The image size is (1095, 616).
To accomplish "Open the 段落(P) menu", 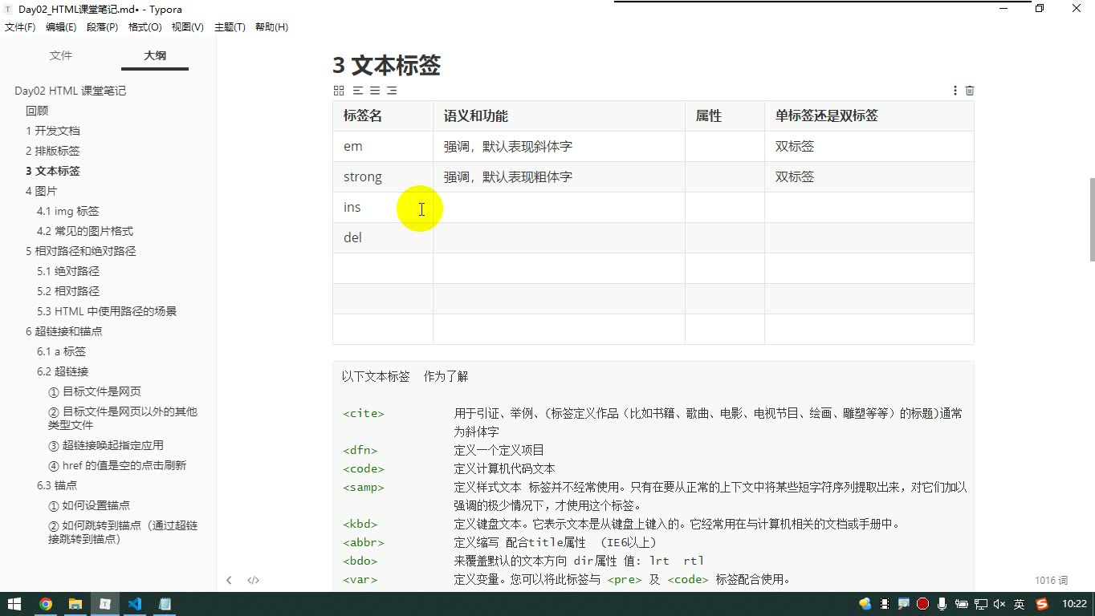I will coord(102,27).
